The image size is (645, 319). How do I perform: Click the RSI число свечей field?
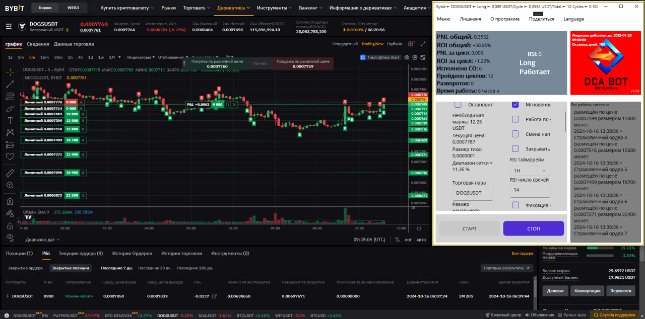point(530,190)
